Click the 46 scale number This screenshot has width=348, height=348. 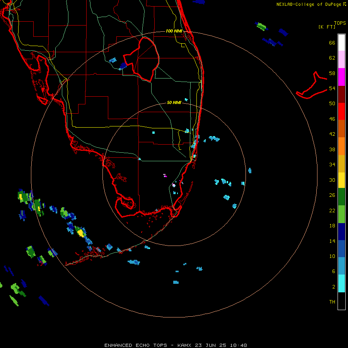tap(332, 119)
